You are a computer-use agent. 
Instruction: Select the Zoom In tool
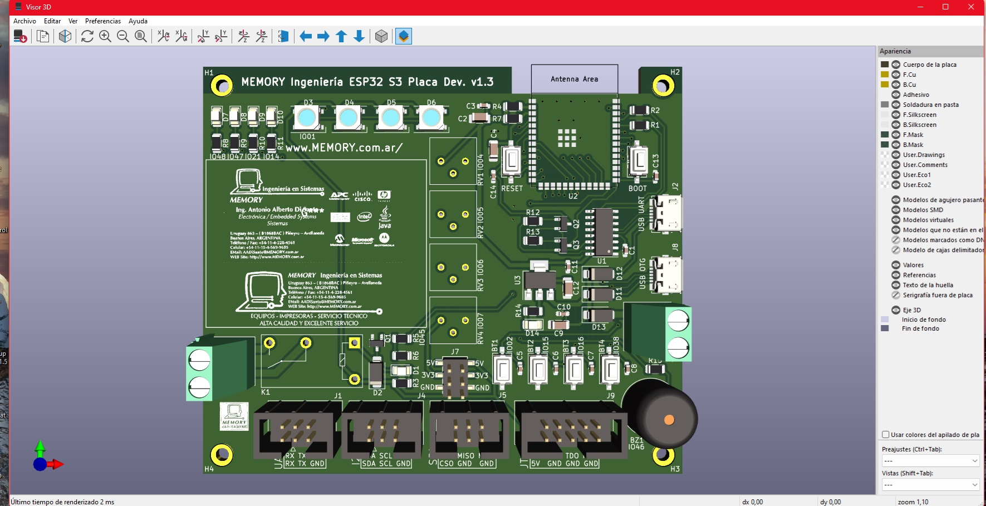click(105, 36)
